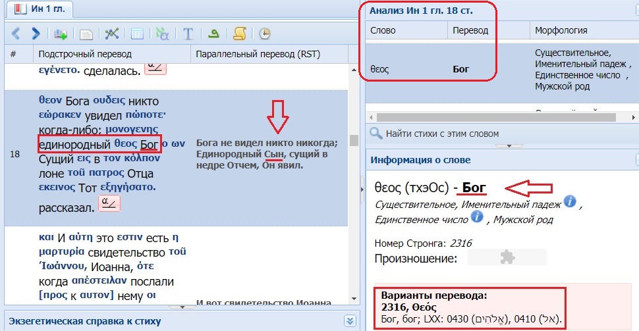Open the blank page document icon
This screenshot has width=639, height=331.
click(86, 33)
